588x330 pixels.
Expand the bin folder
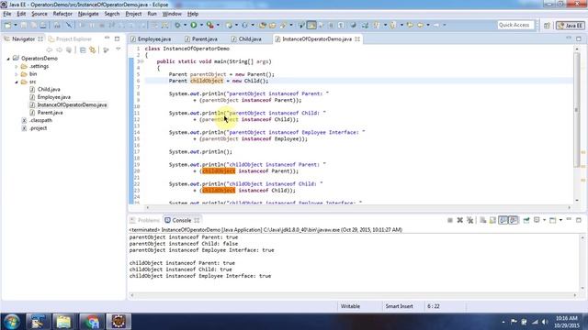click(17, 74)
